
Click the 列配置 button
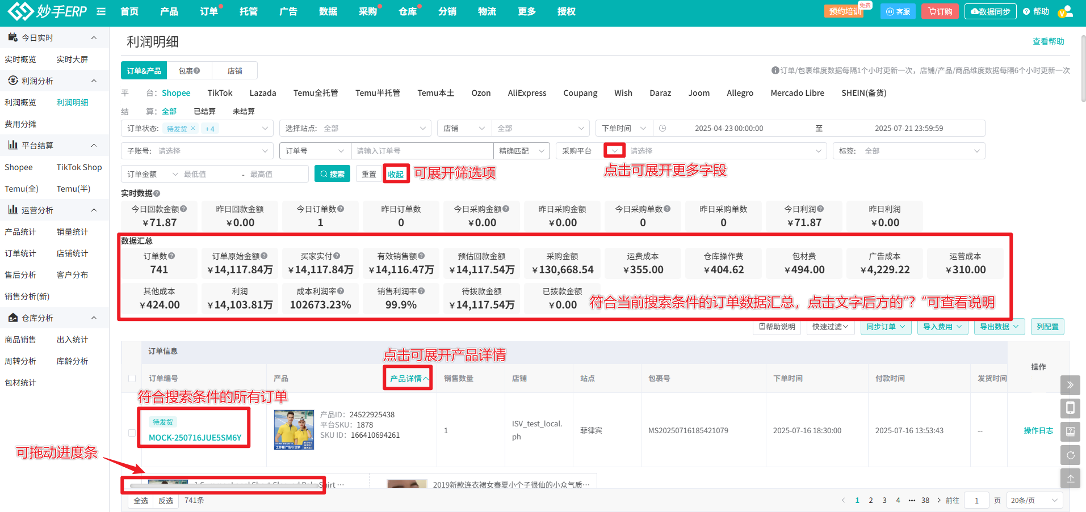1047,327
